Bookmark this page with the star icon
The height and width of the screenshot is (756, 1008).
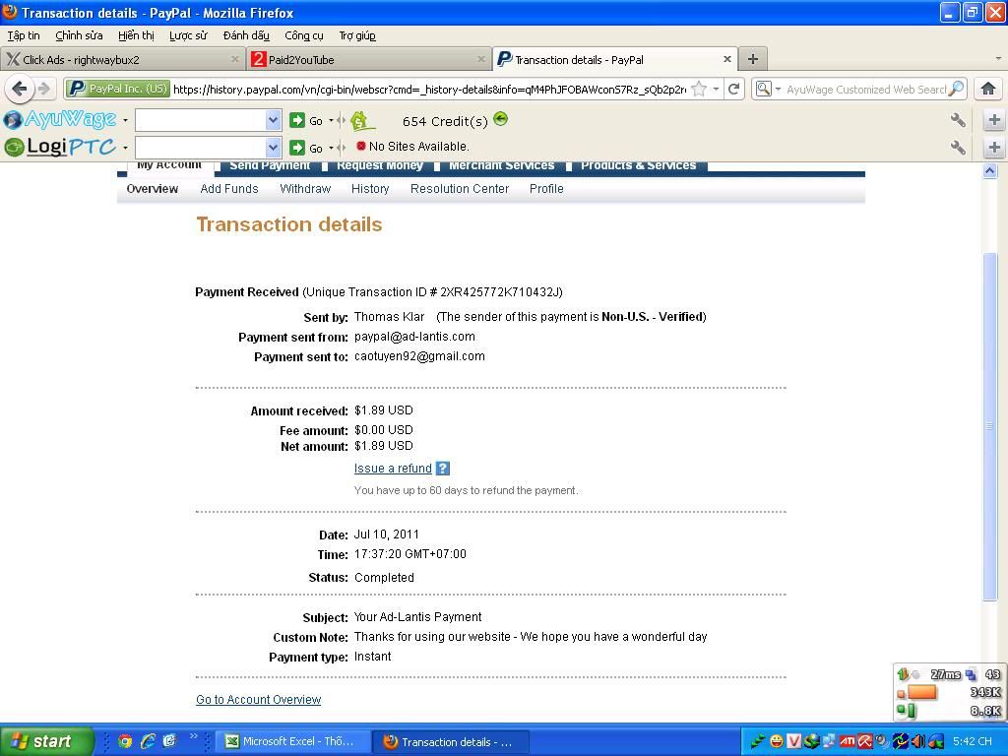click(x=699, y=89)
